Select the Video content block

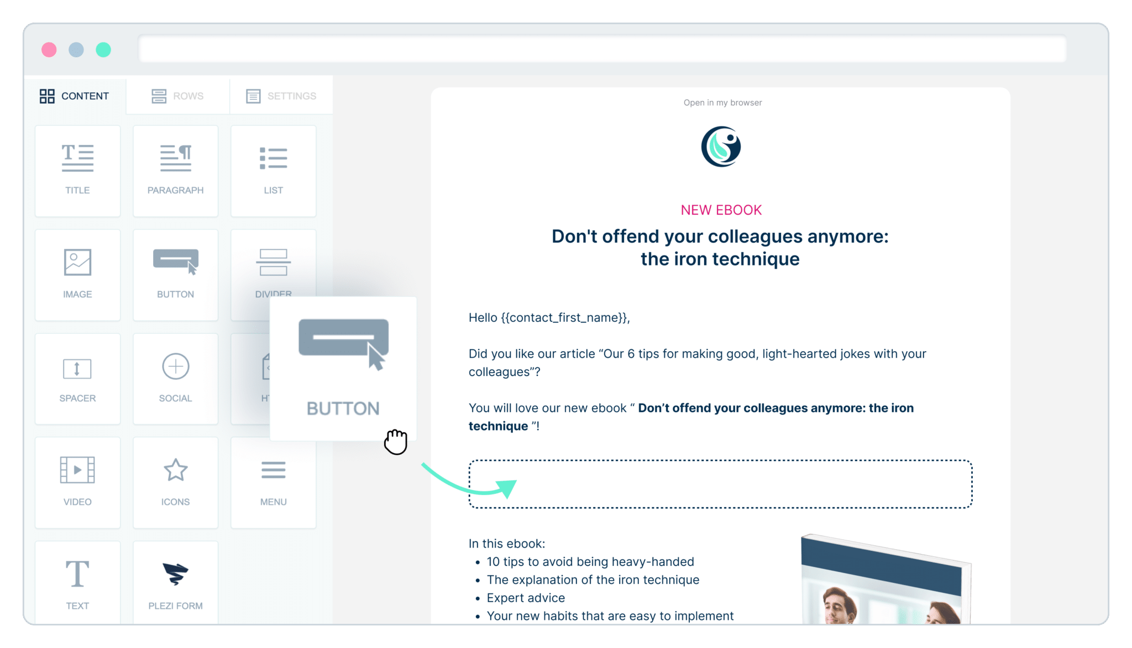click(78, 477)
